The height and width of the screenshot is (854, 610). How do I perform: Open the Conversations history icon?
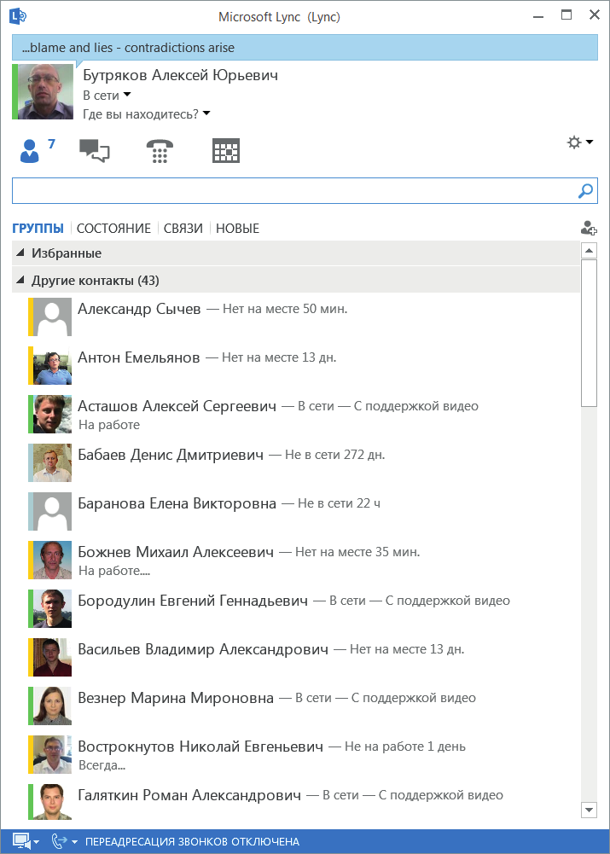tap(94, 151)
